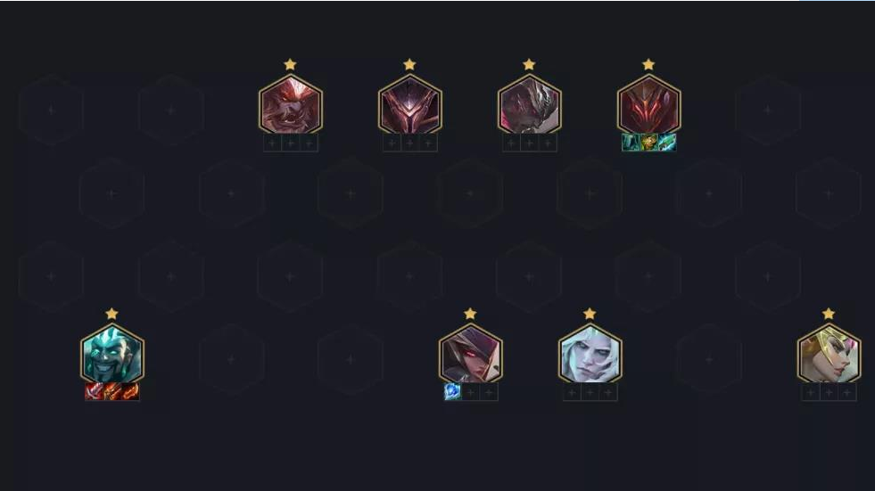This screenshot has width=875, height=491.
Task: Click the blue gem item on the hooded champion
Action: point(452,392)
